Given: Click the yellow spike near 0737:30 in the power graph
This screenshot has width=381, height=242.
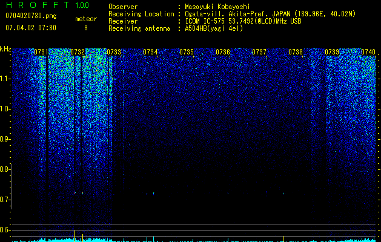Looking at the screenshot, I should (x=283, y=238).
